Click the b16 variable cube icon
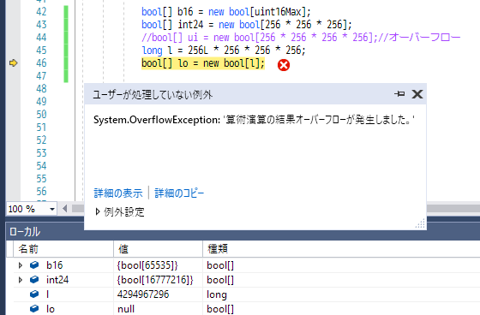 point(34,264)
